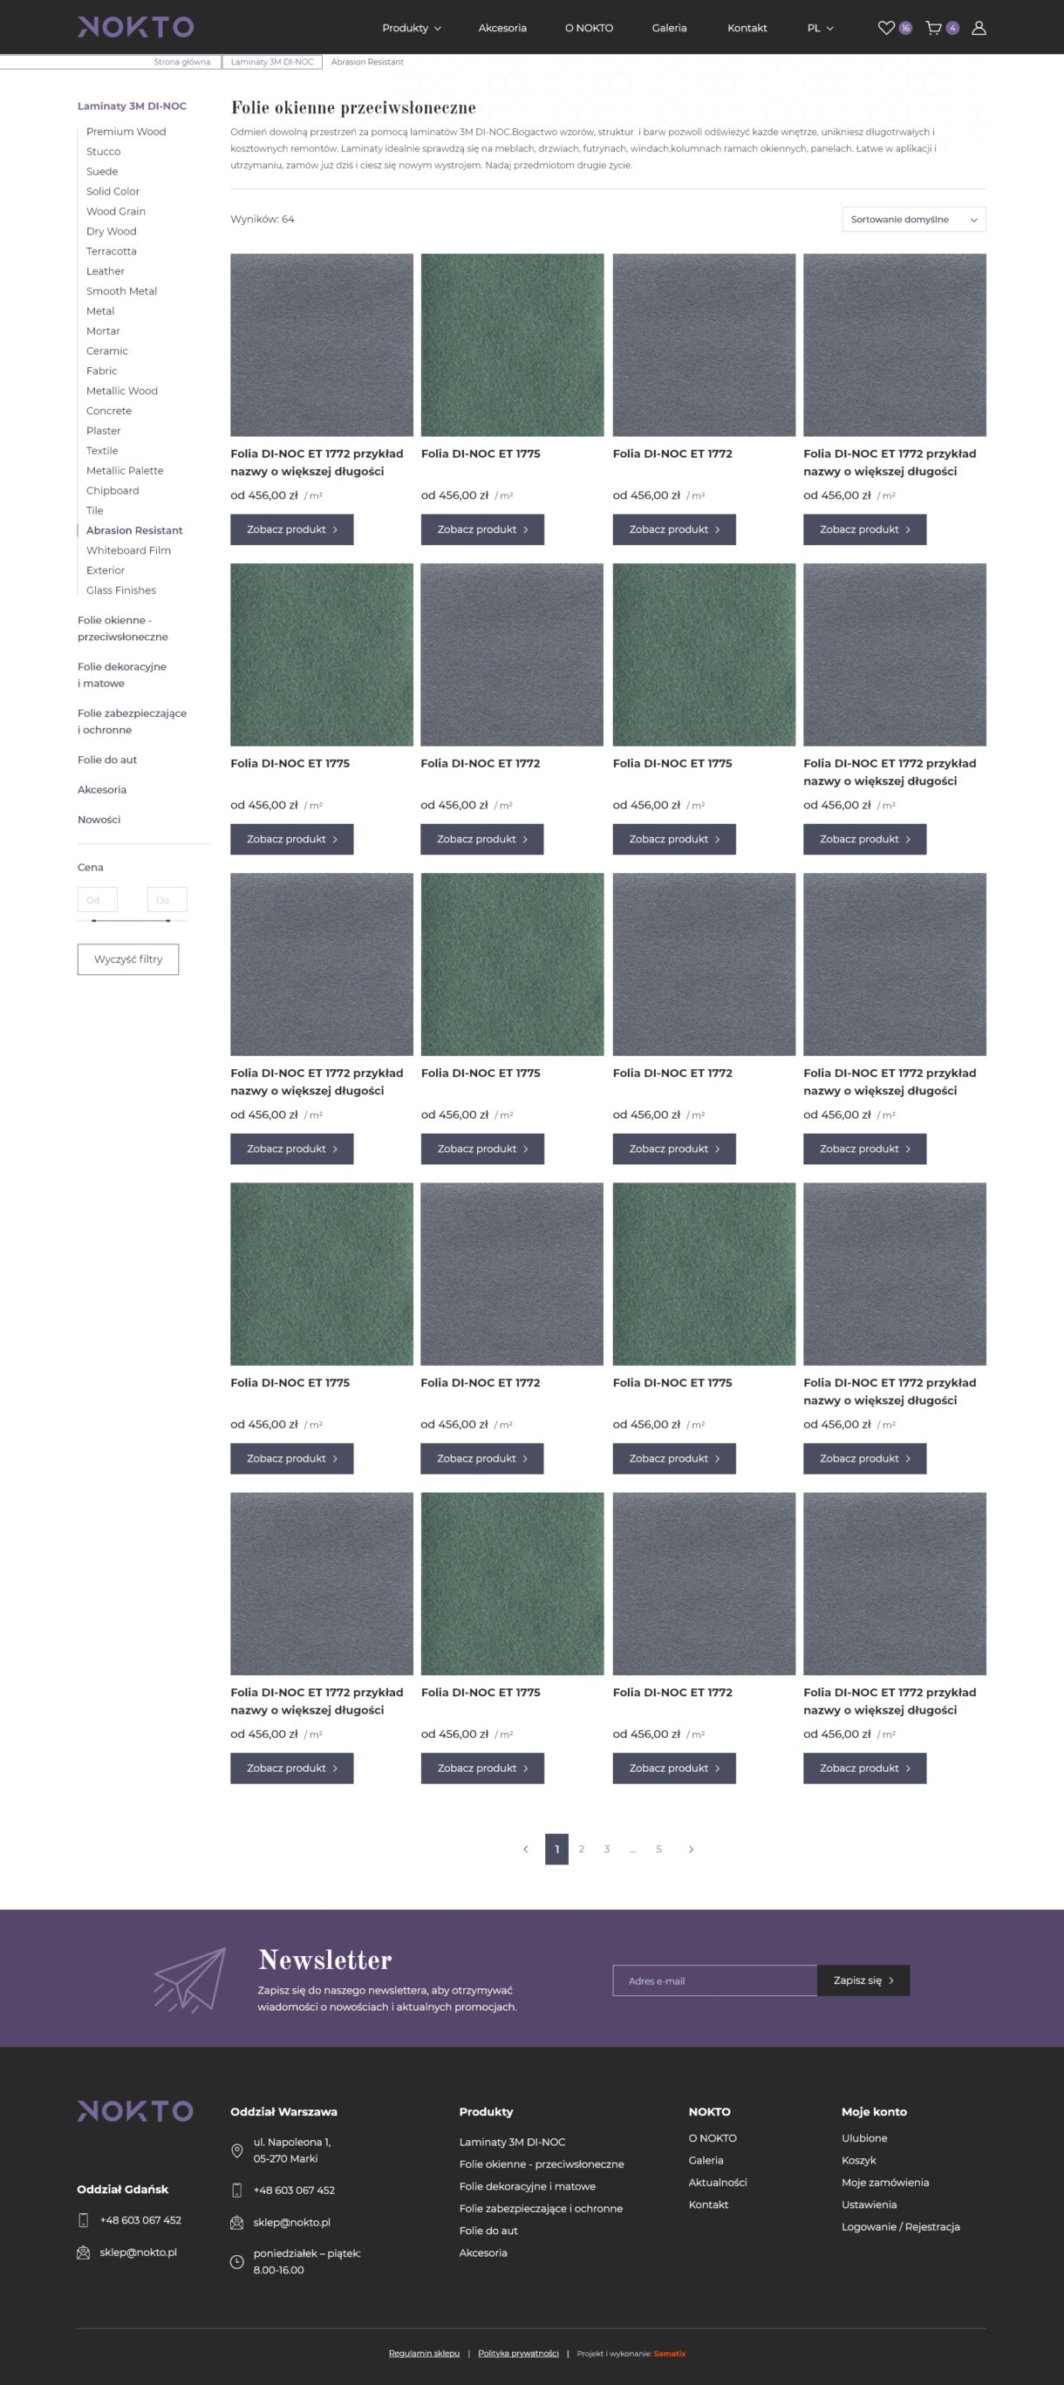This screenshot has height=2385, width=1064.
Task: Select the Glass Finishes category
Action: pyautogui.click(x=121, y=589)
